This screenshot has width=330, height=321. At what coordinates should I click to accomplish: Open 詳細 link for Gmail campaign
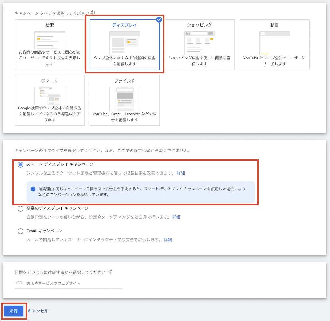[168, 240]
